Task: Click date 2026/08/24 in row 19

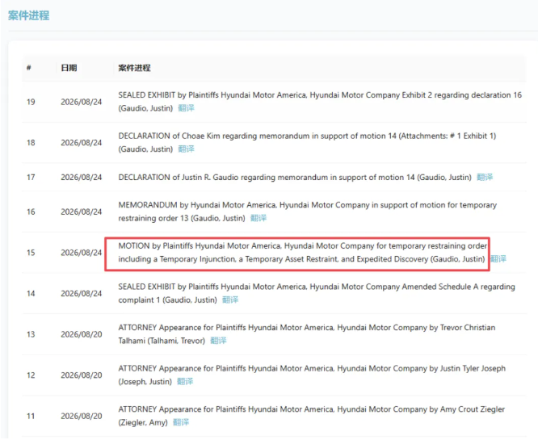Action: [82, 102]
